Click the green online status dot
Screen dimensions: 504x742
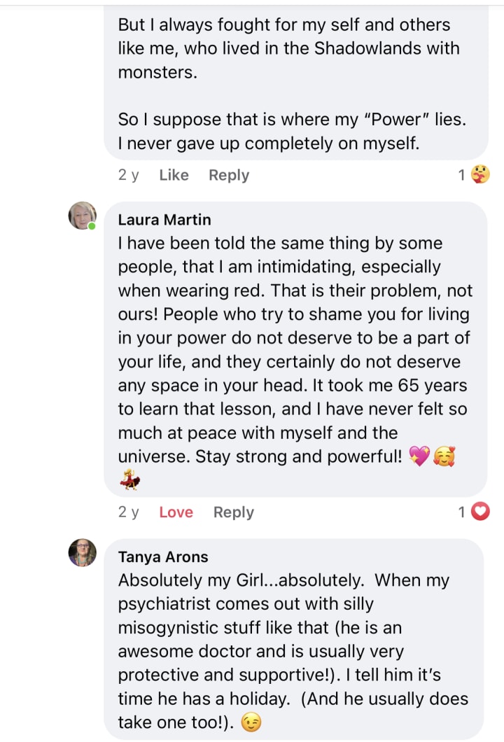(92, 225)
